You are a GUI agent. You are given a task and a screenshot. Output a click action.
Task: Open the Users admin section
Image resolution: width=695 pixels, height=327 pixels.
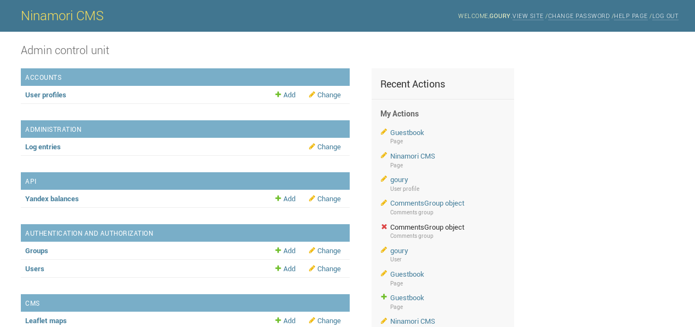35,268
